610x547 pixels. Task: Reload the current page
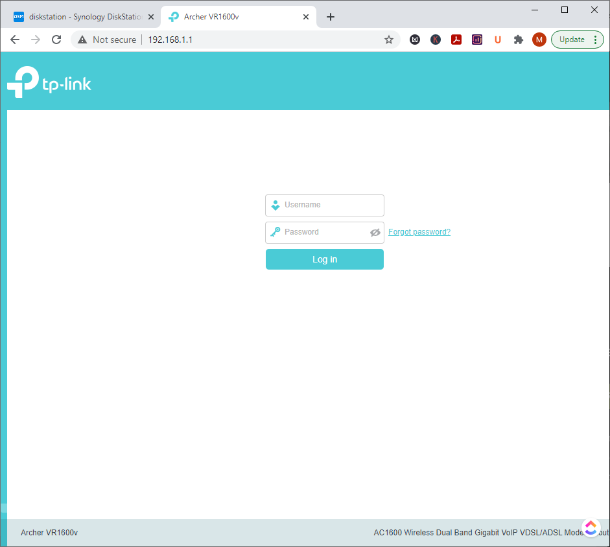(56, 40)
